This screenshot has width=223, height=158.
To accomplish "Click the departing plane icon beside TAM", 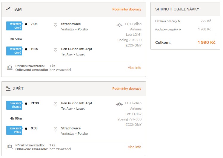I will [8, 9].
